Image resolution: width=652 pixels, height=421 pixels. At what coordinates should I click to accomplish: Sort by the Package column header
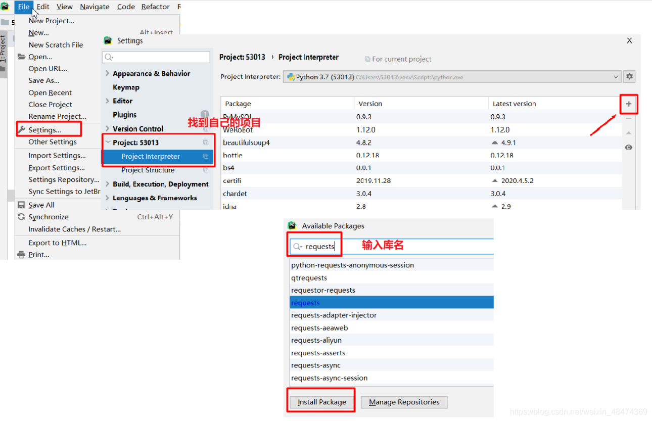pyautogui.click(x=288, y=104)
